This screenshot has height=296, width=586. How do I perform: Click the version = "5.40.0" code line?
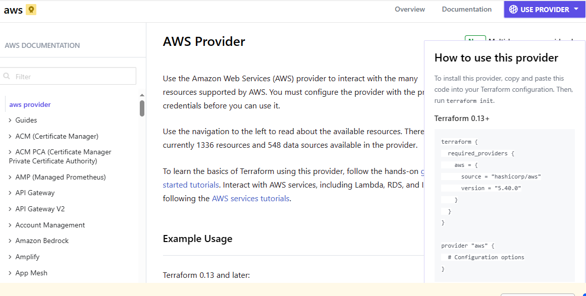point(491,188)
